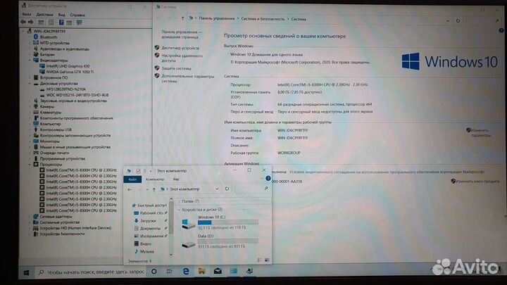Open Действие menu in Device Manager
The width and height of the screenshot is (507, 285).
(x=44, y=15)
